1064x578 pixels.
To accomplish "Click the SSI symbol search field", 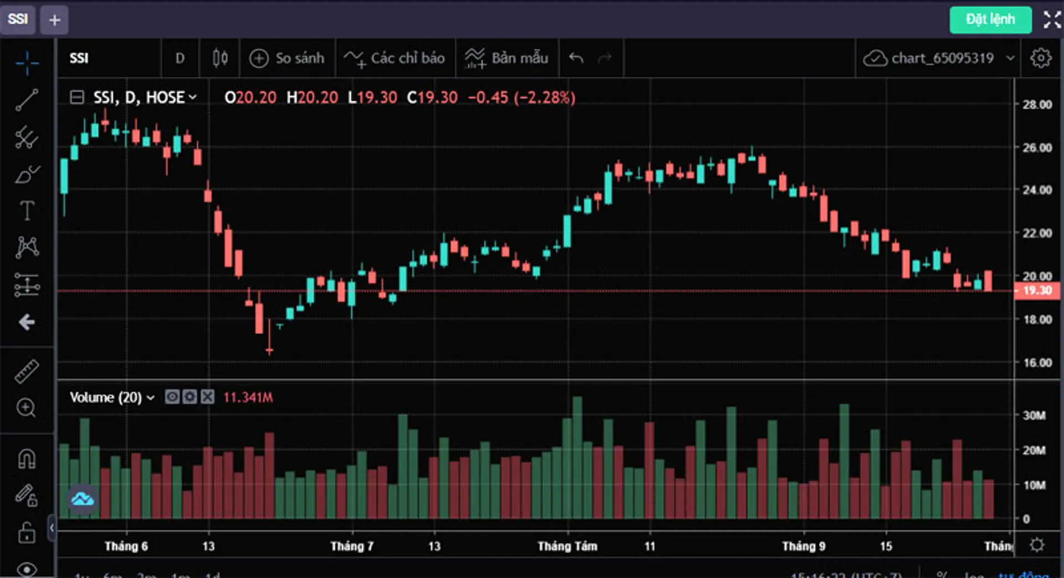I will coord(109,58).
